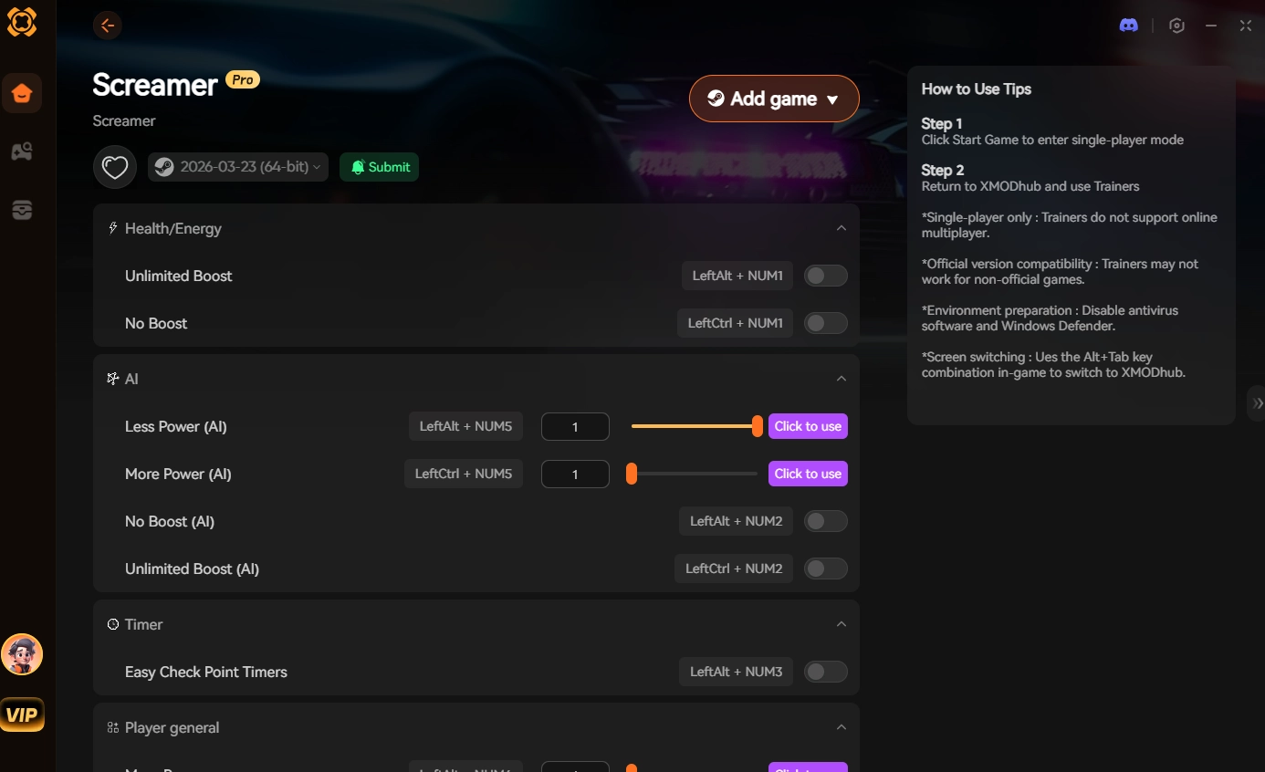
Task: Click the VIP badge in sidebar
Action: (22, 715)
